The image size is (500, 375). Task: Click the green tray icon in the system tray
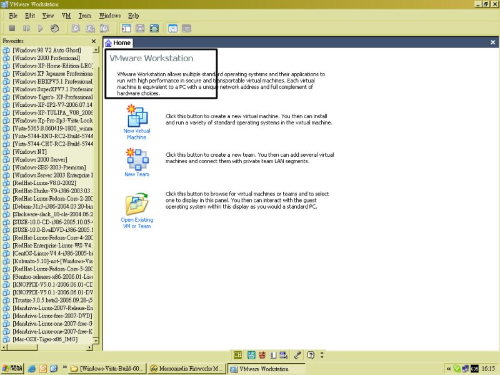click(x=457, y=369)
